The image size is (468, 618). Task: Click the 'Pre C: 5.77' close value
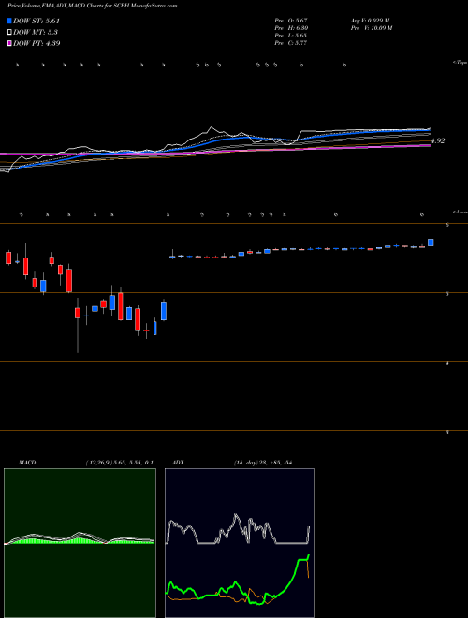(x=291, y=43)
